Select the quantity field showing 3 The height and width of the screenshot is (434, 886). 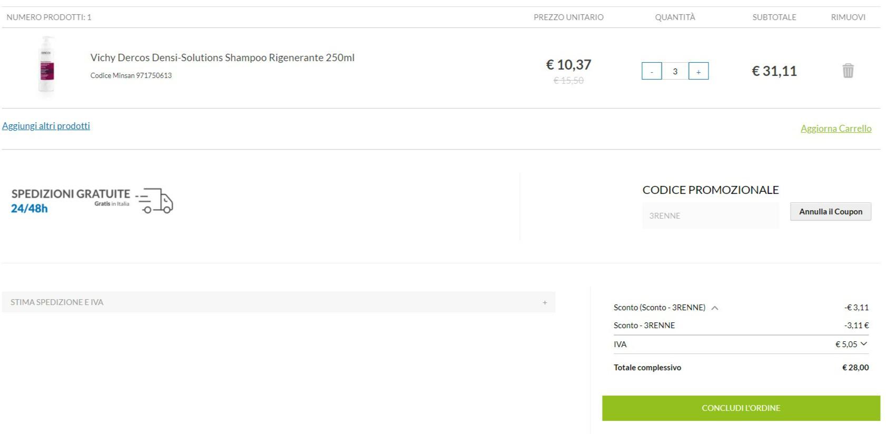pos(675,71)
